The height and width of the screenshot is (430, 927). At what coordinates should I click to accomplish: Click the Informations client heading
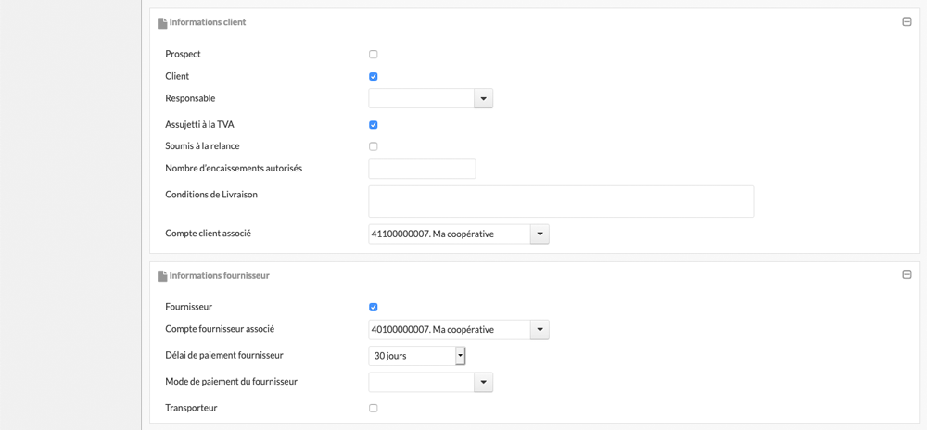(x=208, y=22)
